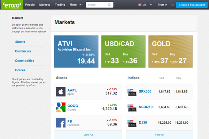Screen dimensions: 209x139
Task: Click the Facebook logo icon
Action: point(61,123)
